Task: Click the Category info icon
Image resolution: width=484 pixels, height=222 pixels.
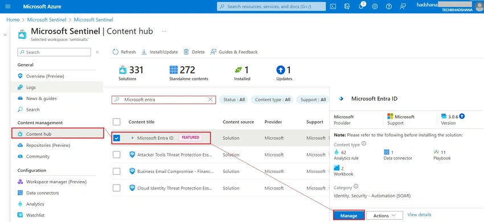Action: tap(356, 187)
